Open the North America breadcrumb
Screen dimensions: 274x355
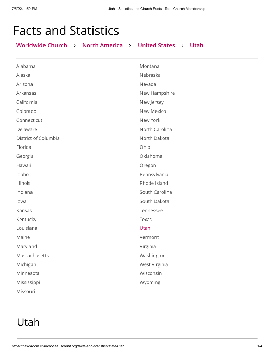[102, 45]
